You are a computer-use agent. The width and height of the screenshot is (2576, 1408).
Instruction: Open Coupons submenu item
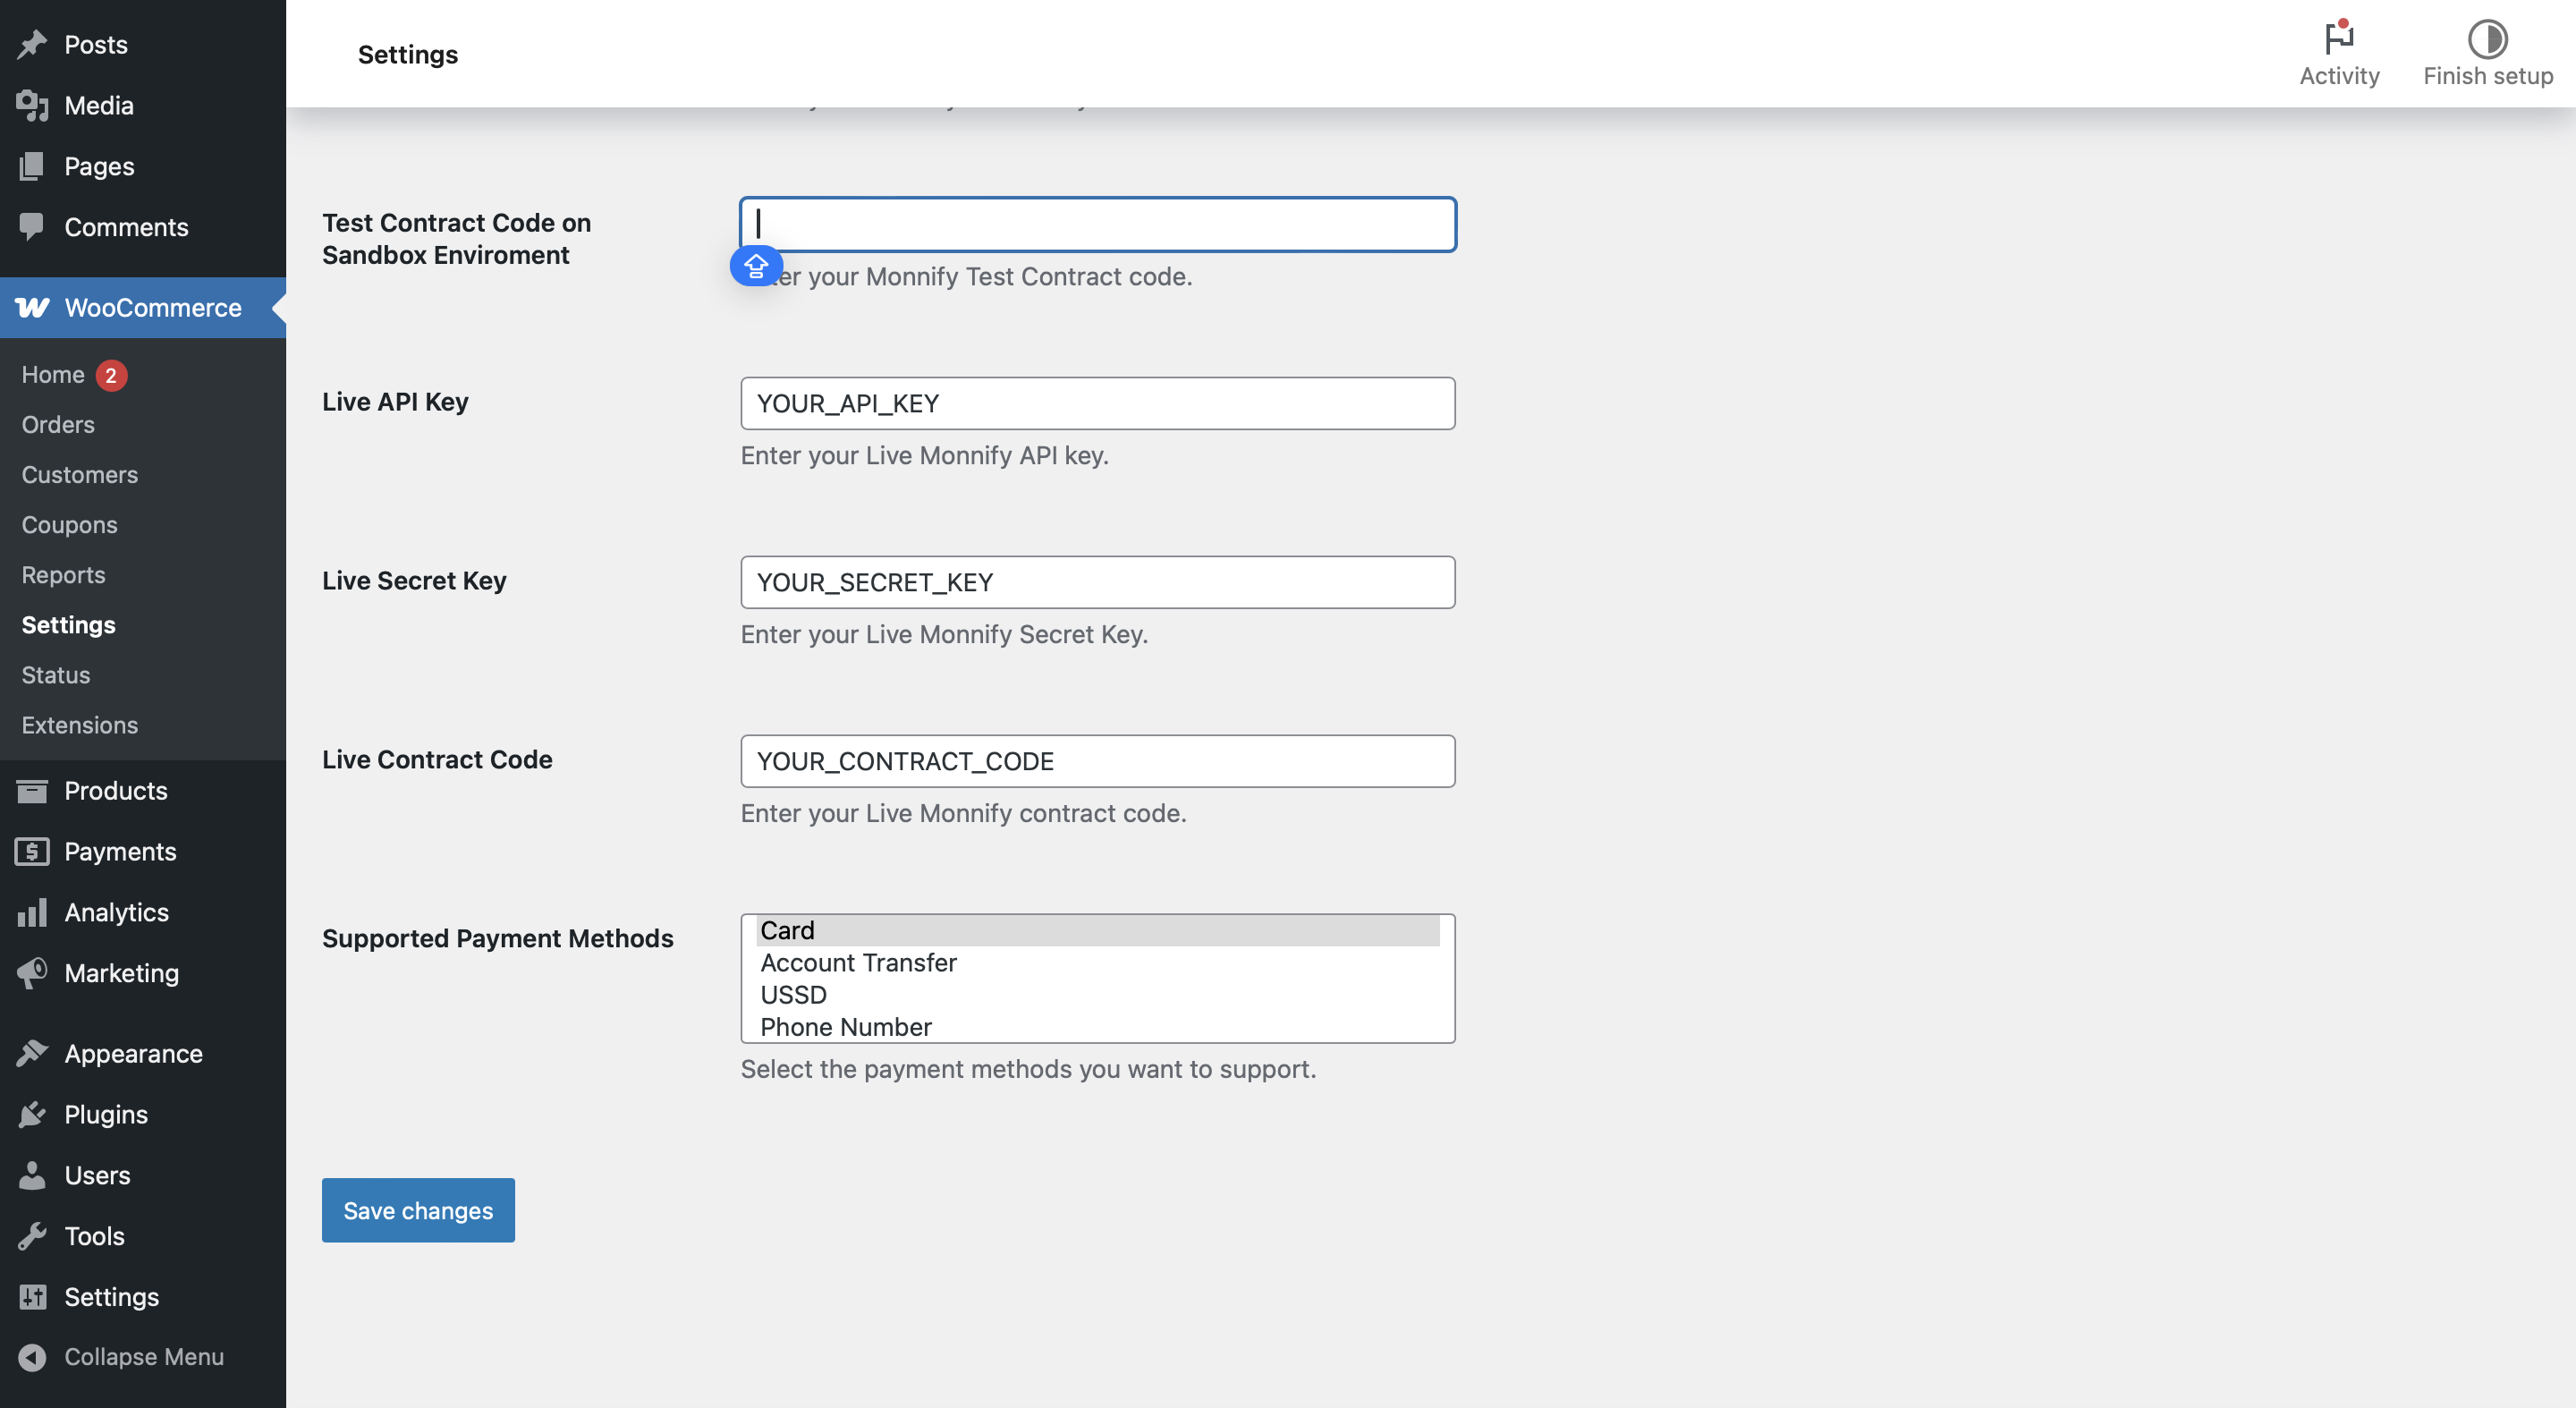(x=70, y=525)
